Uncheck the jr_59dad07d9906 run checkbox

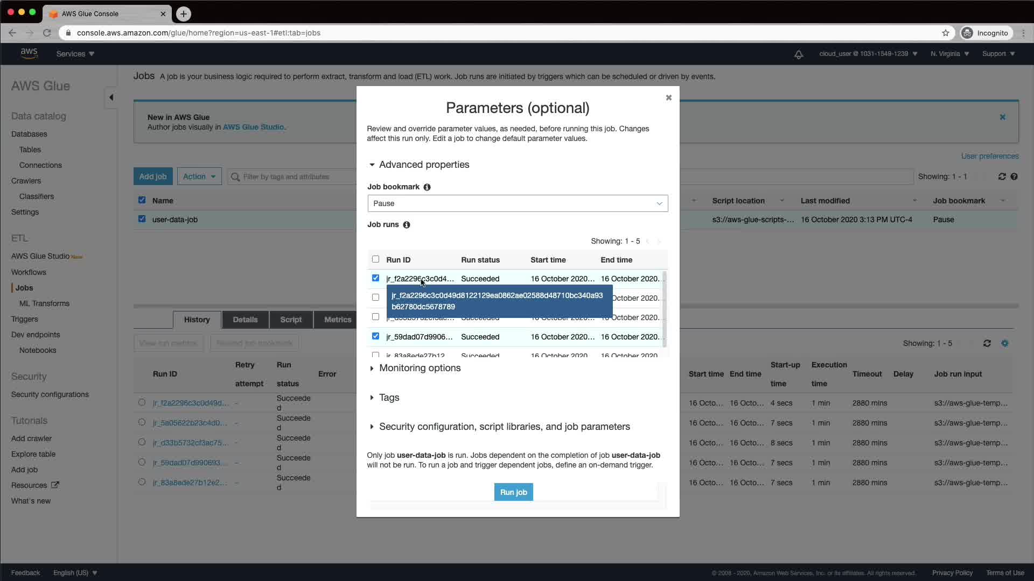375,336
